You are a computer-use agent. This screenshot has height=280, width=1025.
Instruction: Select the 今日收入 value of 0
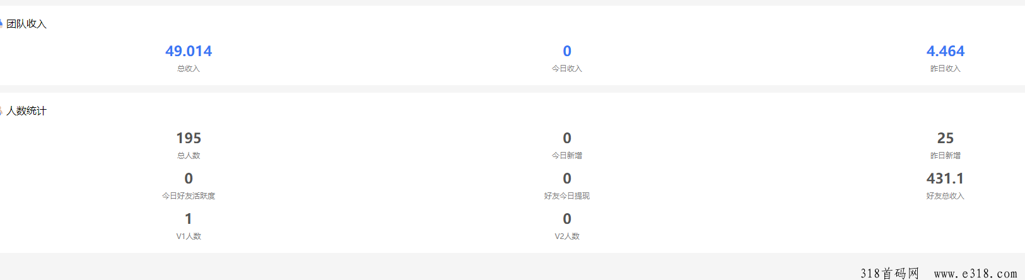[x=567, y=51]
